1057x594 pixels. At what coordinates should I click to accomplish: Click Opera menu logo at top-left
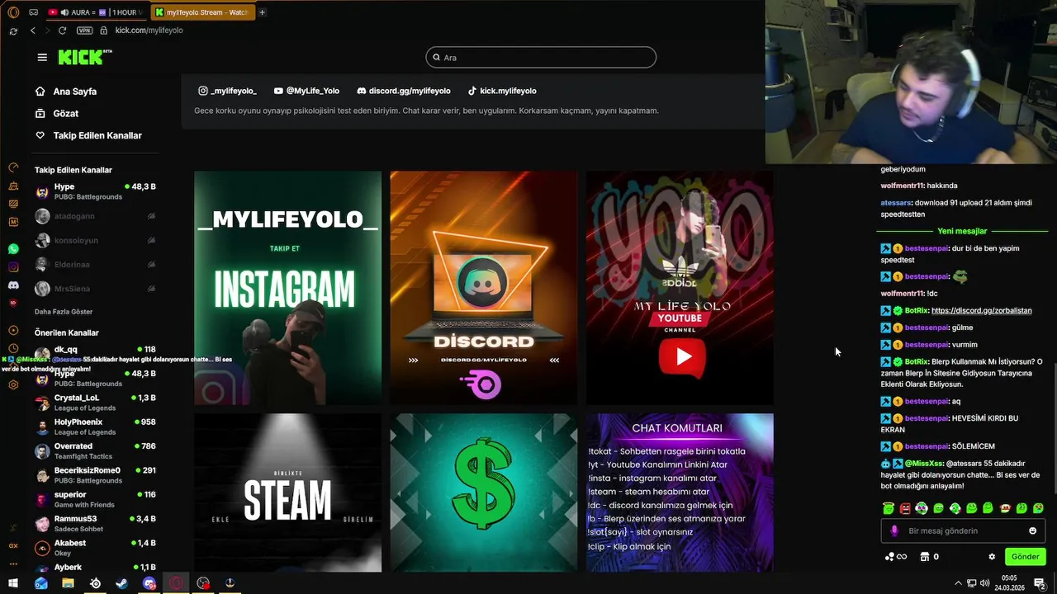click(13, 12)
